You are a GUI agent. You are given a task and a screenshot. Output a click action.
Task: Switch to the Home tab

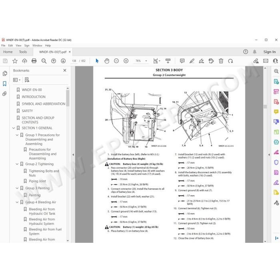(8, 52)
